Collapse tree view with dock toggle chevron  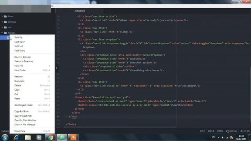pos(56,68)
